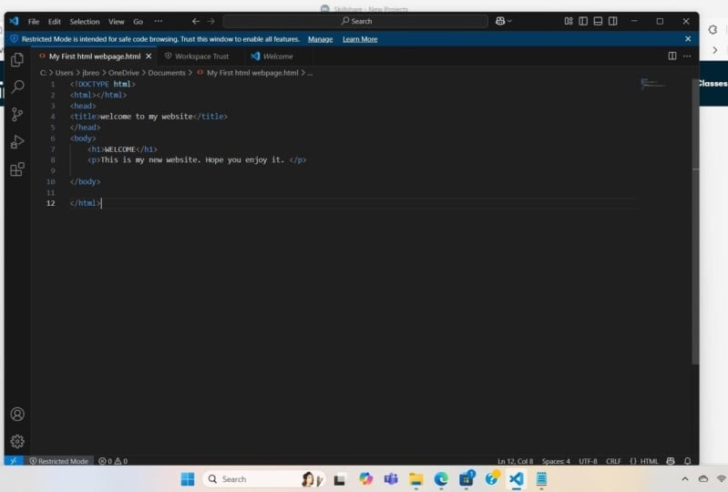Dismiss the Restricted Mode banner
Image resolution: width=728 pixels, height=492 pixels.
point(688,39)
